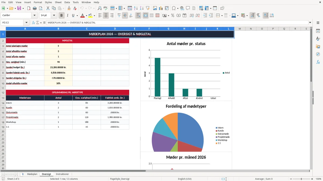Click Increase Indent icon
This screenshot has height=181, width=323.
205,16
